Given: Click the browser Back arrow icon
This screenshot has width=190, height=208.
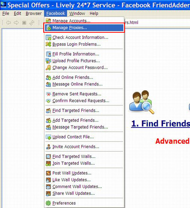Looking at the screenshot, I should point(9,23).
